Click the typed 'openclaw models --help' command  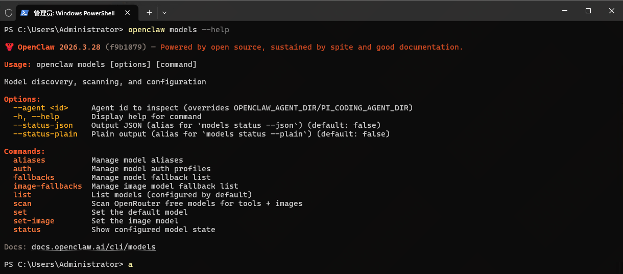pyautogui.click(x=179, y=30)
